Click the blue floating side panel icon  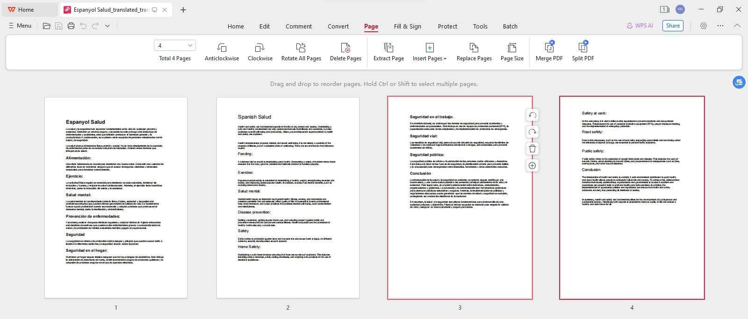coord(739,83)
